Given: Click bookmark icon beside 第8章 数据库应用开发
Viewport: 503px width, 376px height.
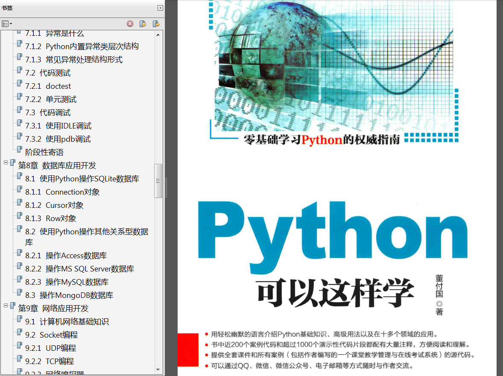Looking at the screenshot, I should click(x=12, y=163).
